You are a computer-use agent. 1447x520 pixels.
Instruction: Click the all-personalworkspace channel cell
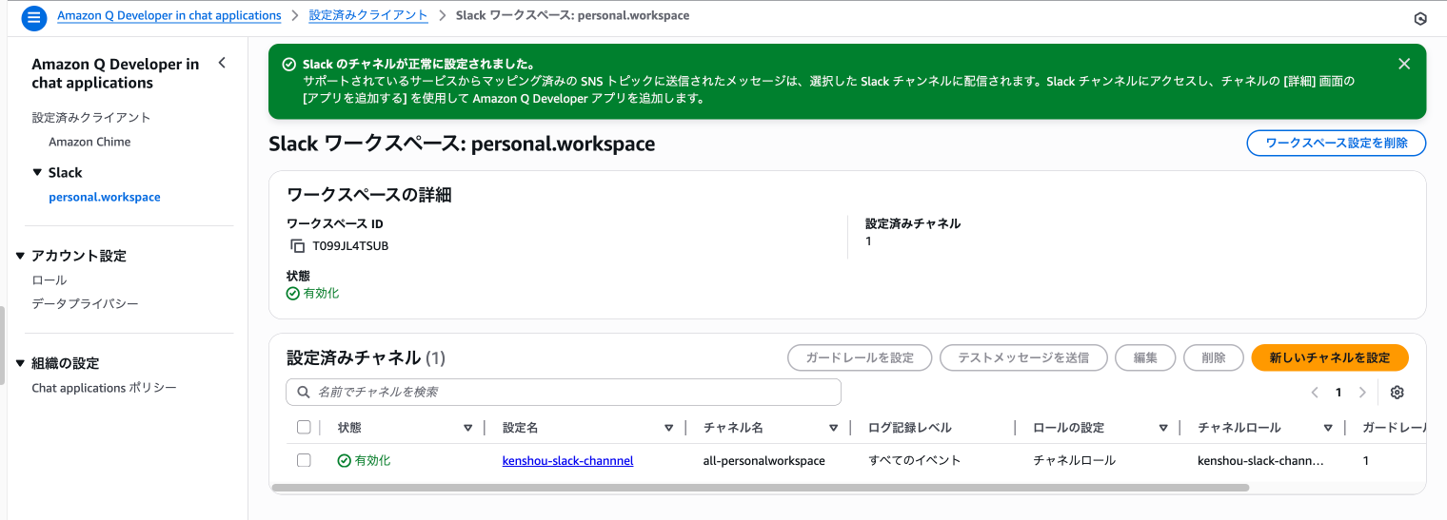pos(764,460)
